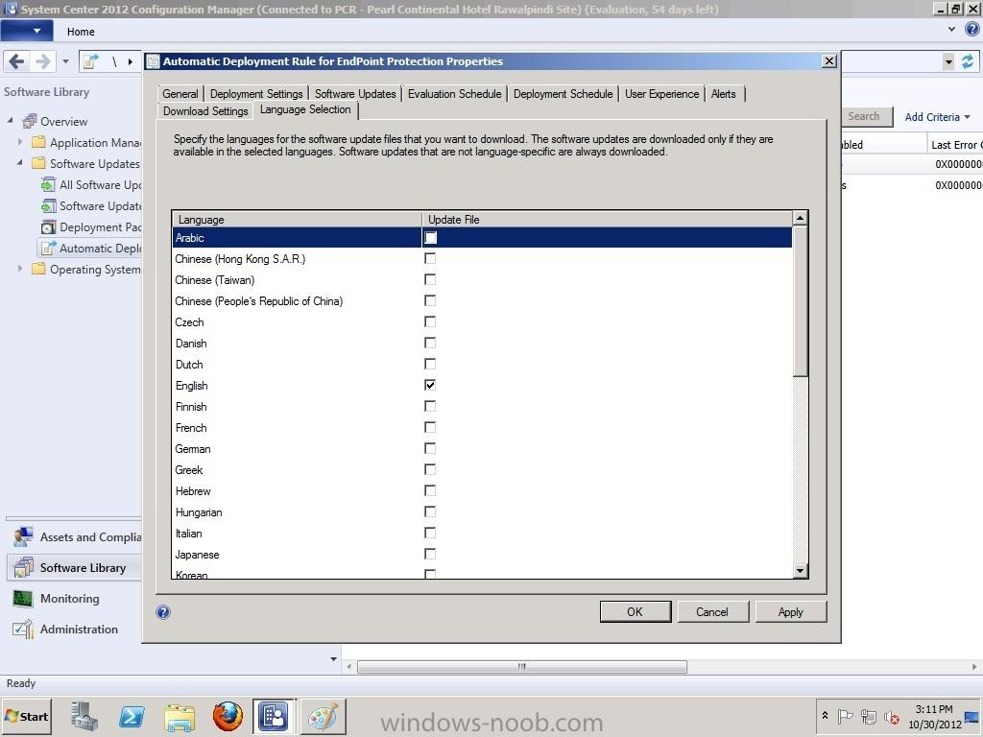The height and width of the screenshot is (737, 983).
Task: Collapse the Overview tree node
Action: (10, 120)
